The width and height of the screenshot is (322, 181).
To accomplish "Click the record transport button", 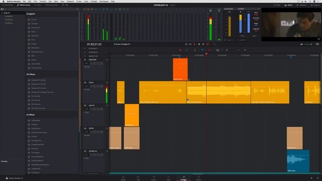I will point(203,44).
